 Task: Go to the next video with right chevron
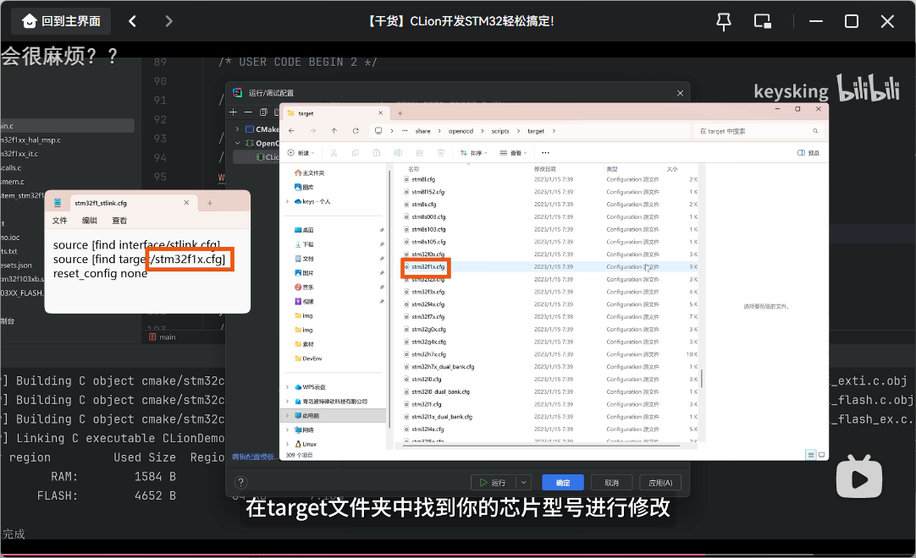168,22
